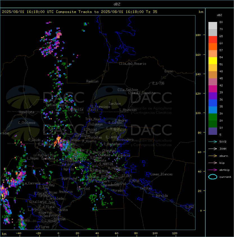The width and height of the screenshot is (234, 237).
Task: Click the cyan 50YD arrow icon in legend
Action: pyautogui.click(x=213, y=142)
